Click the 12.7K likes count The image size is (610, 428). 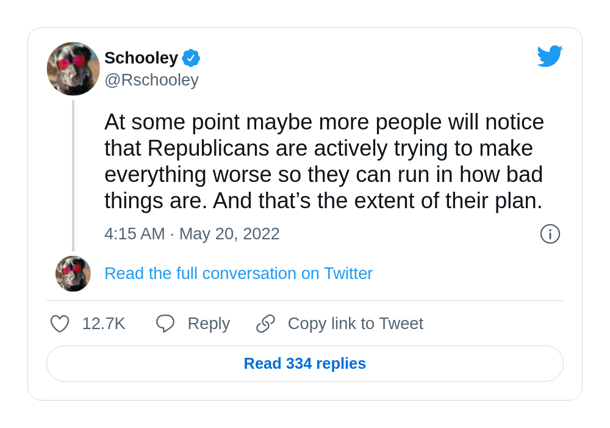[104, 324]
